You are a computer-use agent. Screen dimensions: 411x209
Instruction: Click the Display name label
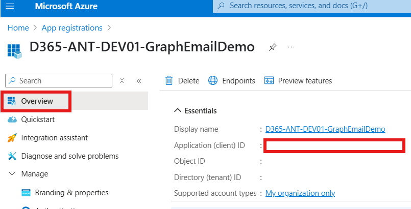[196, 129]
